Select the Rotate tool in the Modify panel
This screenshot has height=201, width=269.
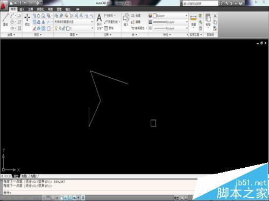click(x=39, y=16)
